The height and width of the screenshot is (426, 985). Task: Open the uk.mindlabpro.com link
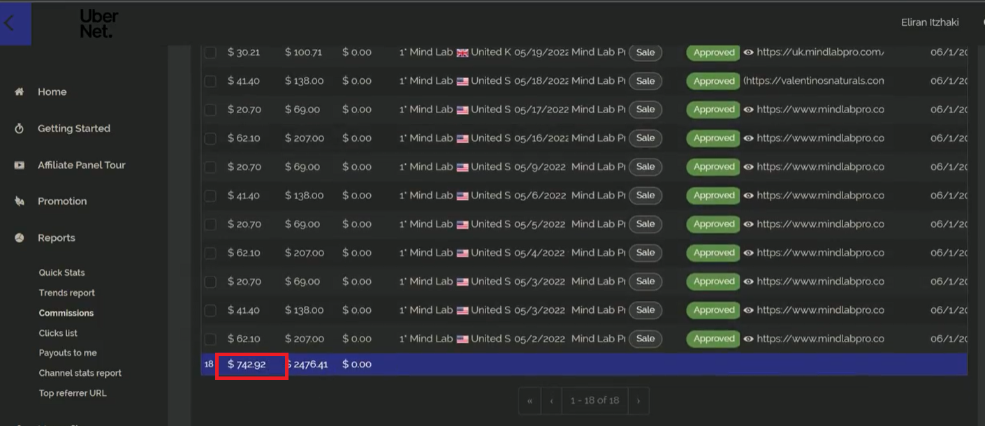pos(820,52)
